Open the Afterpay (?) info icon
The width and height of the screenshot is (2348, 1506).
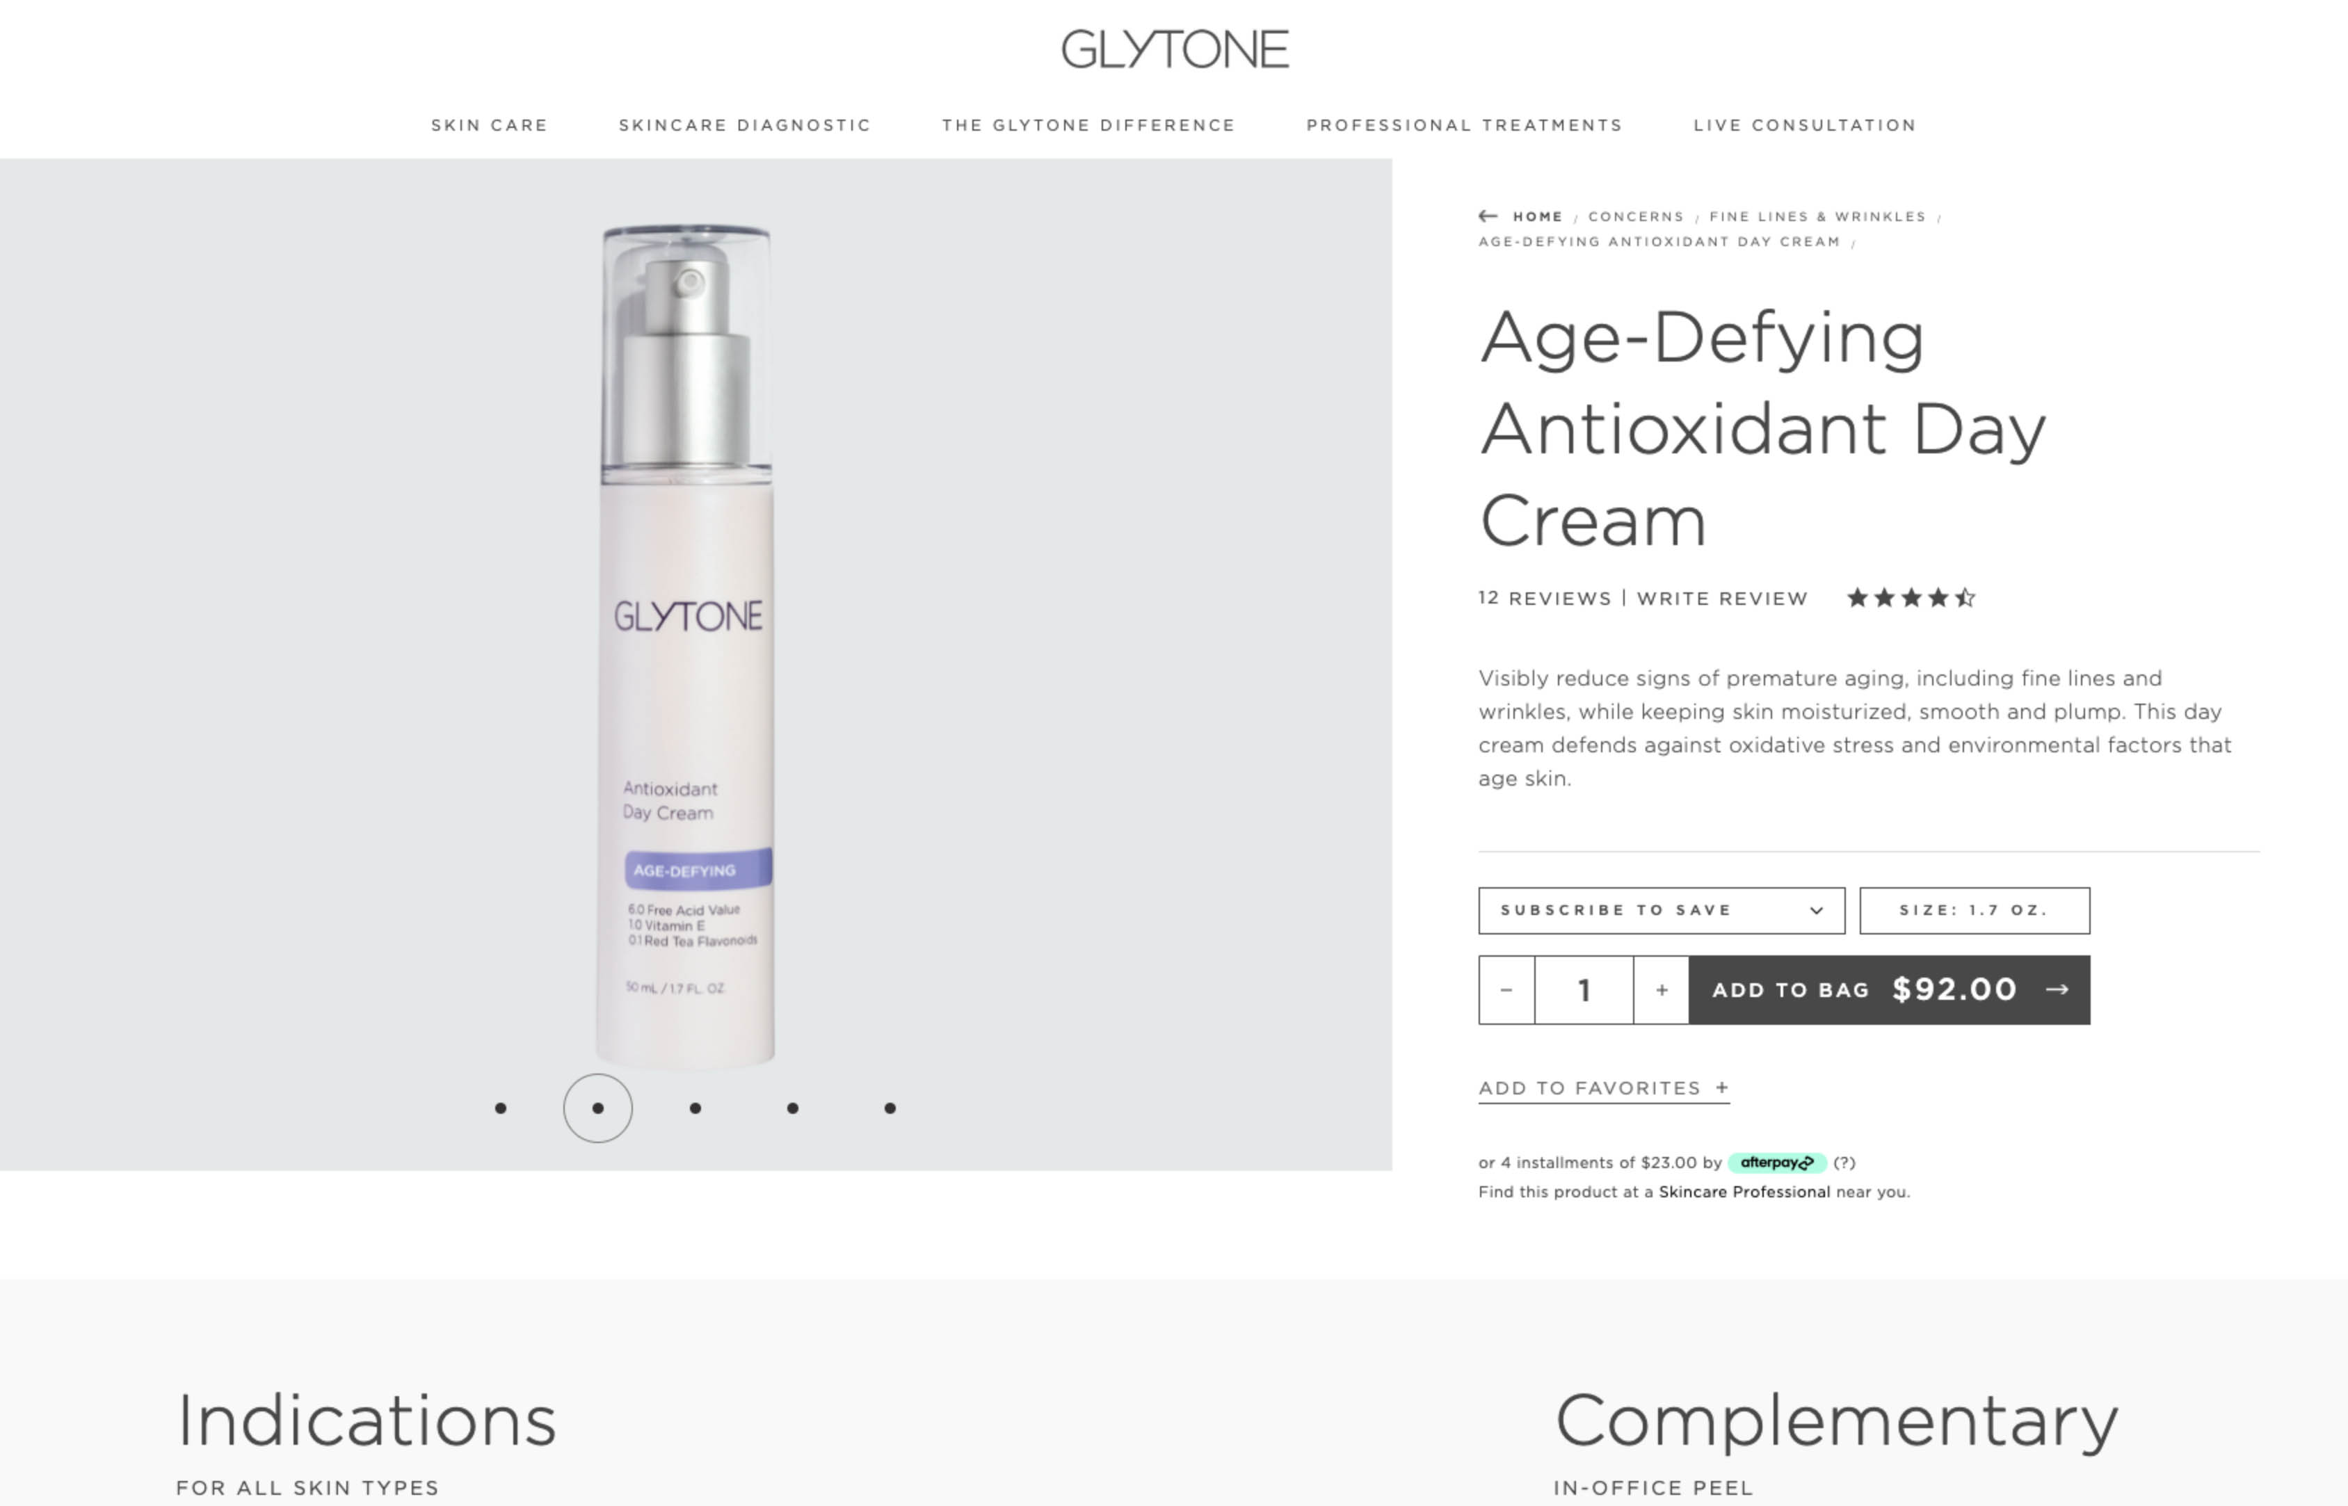point(1844,1163)
